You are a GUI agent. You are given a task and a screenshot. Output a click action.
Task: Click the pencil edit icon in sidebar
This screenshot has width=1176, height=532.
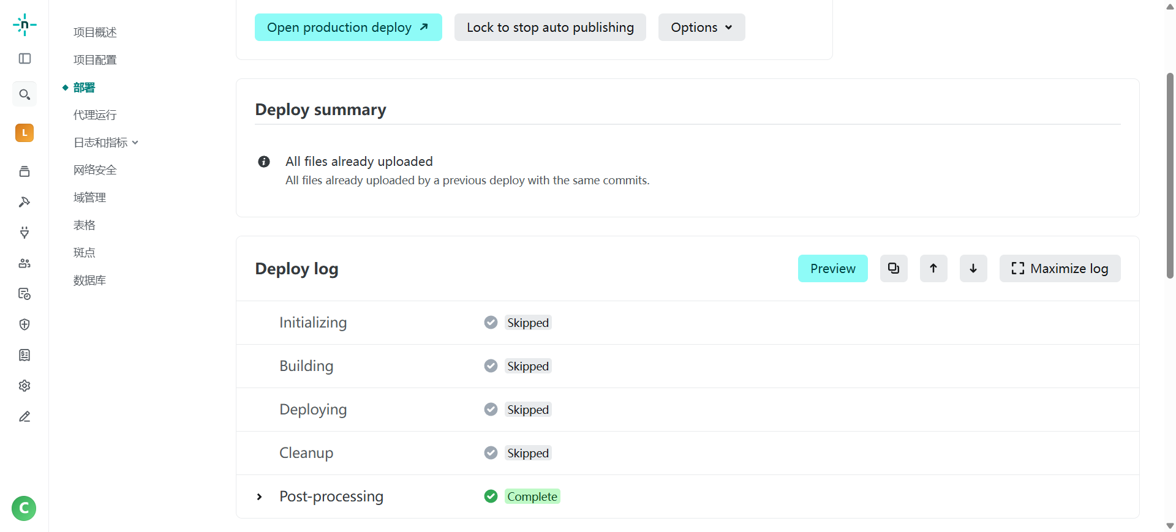tap(24, 416)
